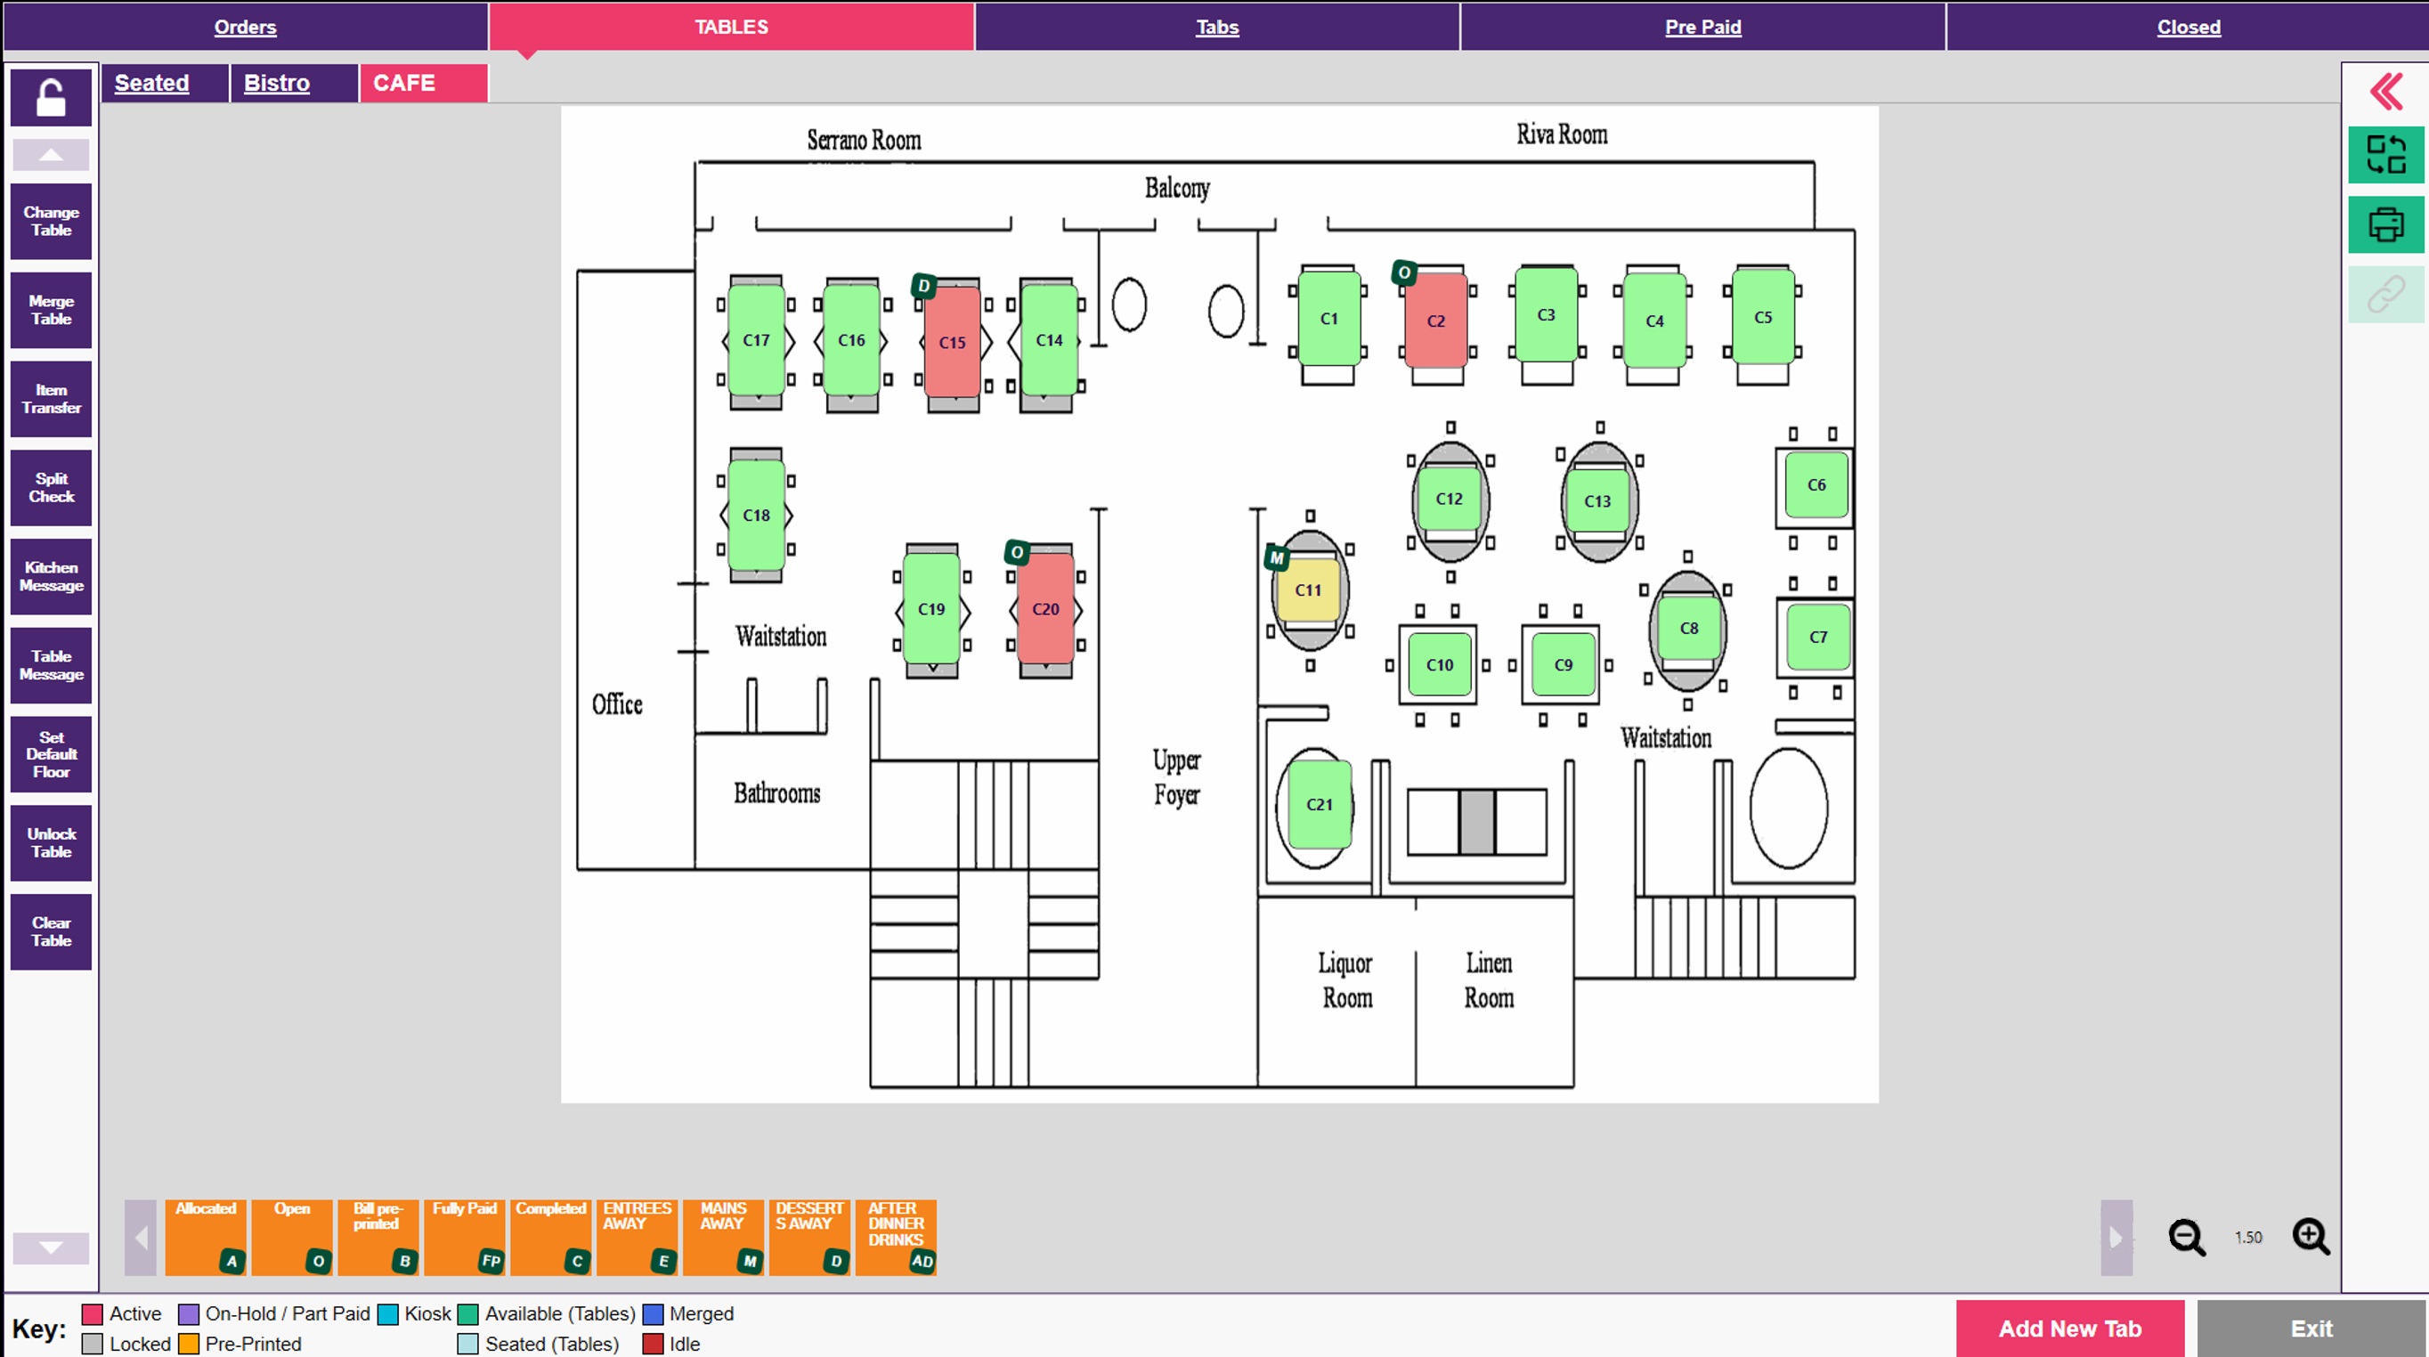Select red table C20
This screenshot has height=1357, width=2429.
1045,609
